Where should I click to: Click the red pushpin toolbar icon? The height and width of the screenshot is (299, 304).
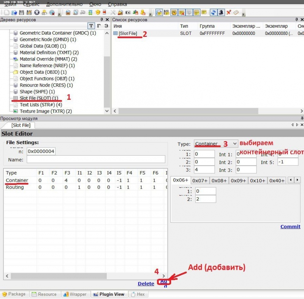click(229, 13)
